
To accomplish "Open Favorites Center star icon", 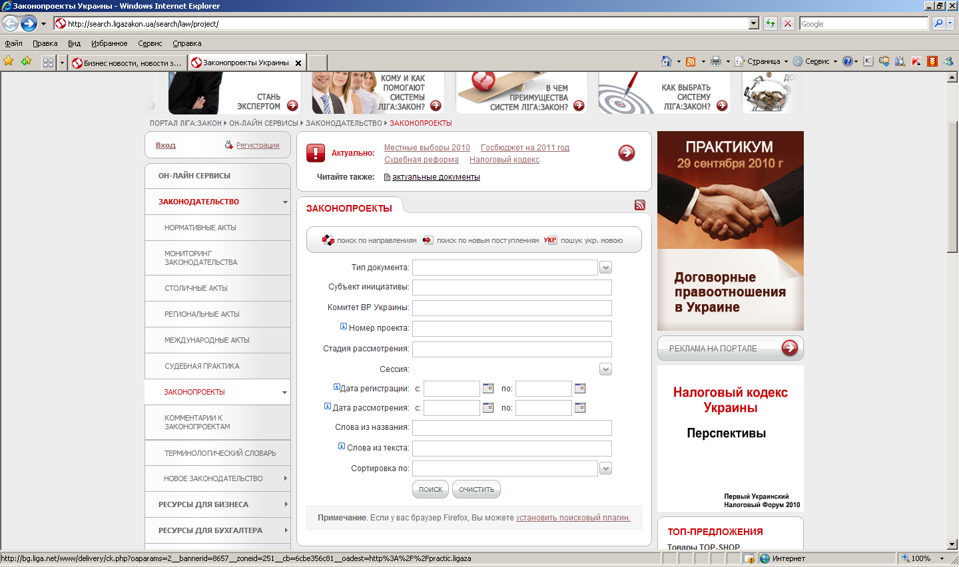I will pos(9,61).
